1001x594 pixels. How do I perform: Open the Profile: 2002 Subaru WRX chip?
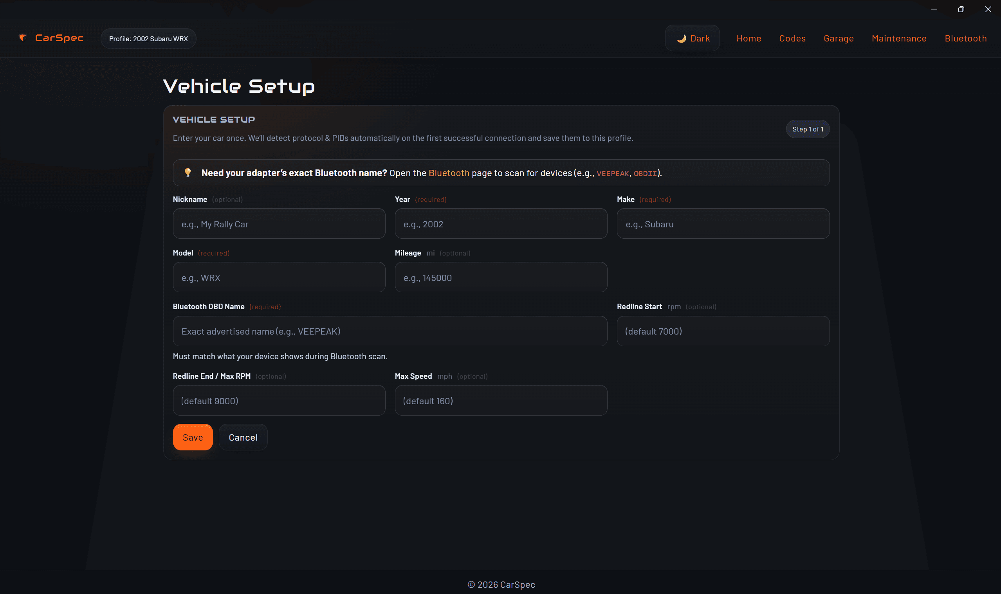pos(148,38)
